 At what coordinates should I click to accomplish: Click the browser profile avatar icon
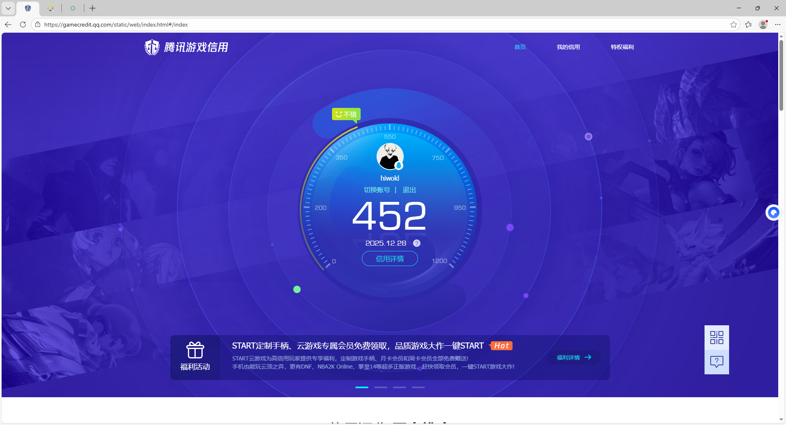763,25
